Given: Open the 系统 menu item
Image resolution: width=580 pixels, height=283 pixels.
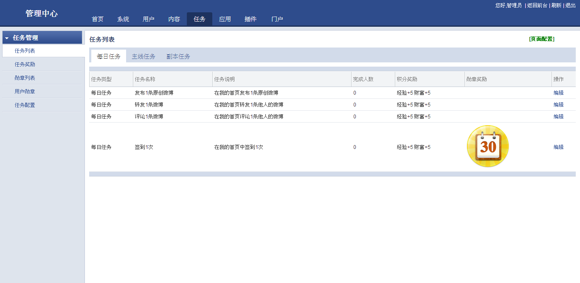Looking at the screenshot, I should pos(123,19).
